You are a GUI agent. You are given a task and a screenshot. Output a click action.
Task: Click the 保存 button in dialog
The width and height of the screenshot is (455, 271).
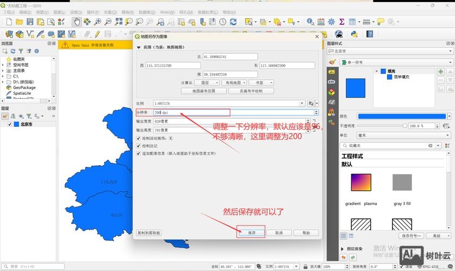coord(251,233)
